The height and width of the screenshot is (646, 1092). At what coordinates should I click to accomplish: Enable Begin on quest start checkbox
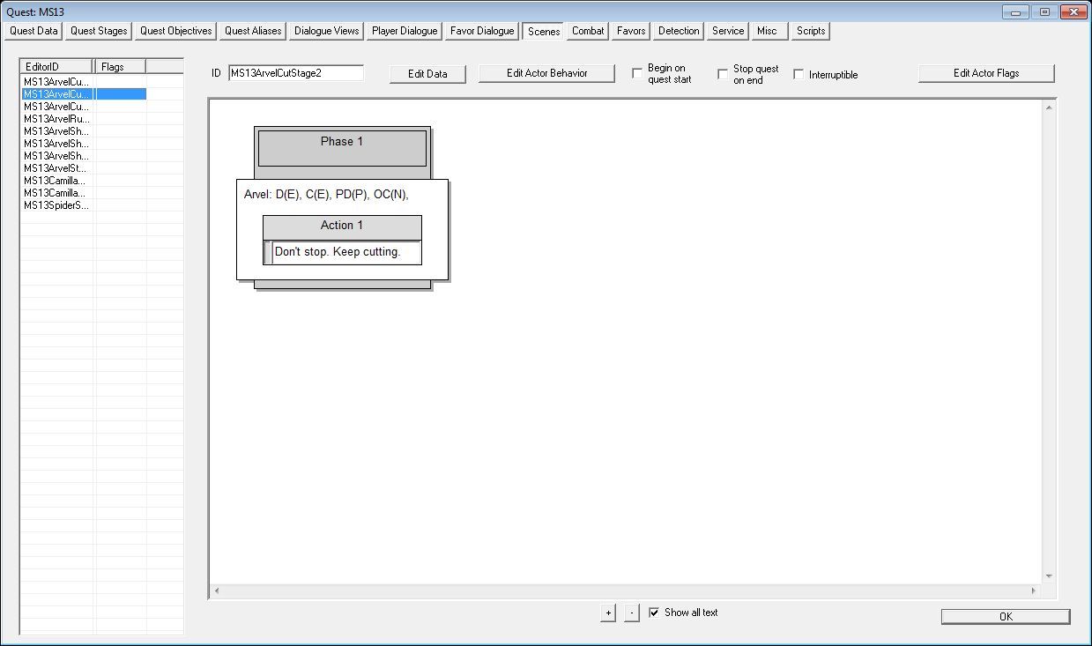[x=637, y=74]
